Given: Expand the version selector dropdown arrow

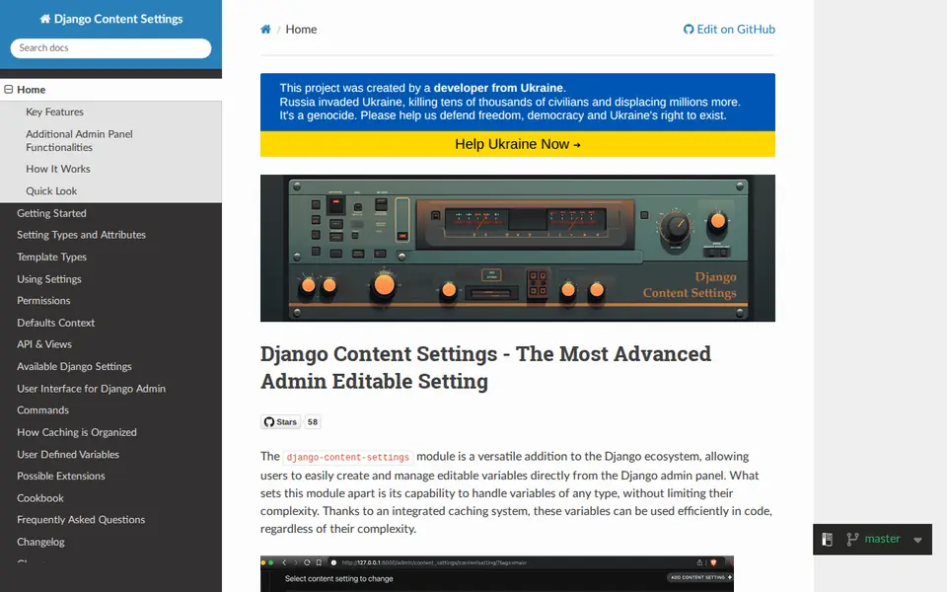Looking at the screenshot, I should click(x=918, y=540).
